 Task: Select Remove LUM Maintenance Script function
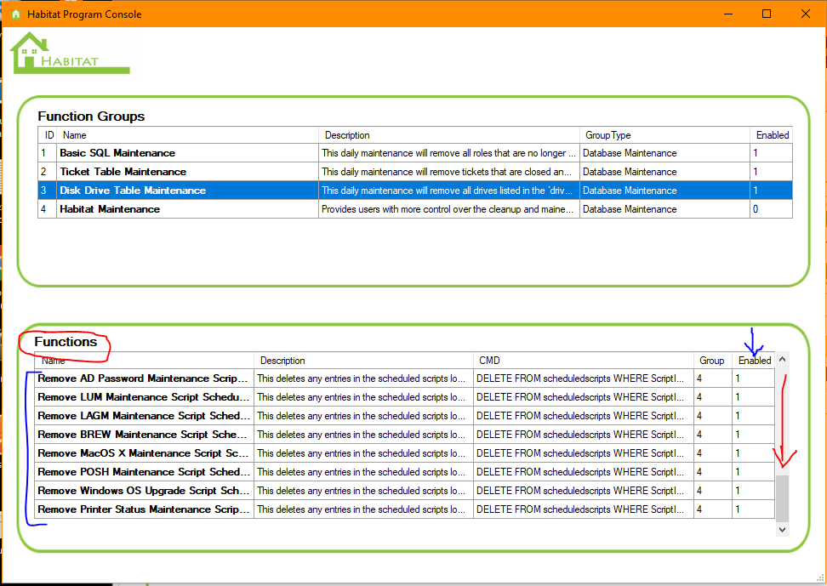144,397
